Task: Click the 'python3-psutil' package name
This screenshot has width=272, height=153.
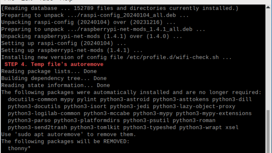Action: pyautogui.click(x=146, y=120)
